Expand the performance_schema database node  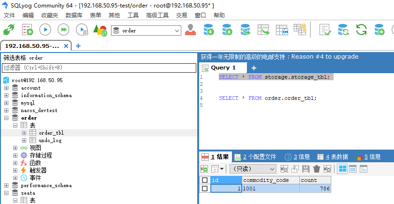(x=6, y=186)
